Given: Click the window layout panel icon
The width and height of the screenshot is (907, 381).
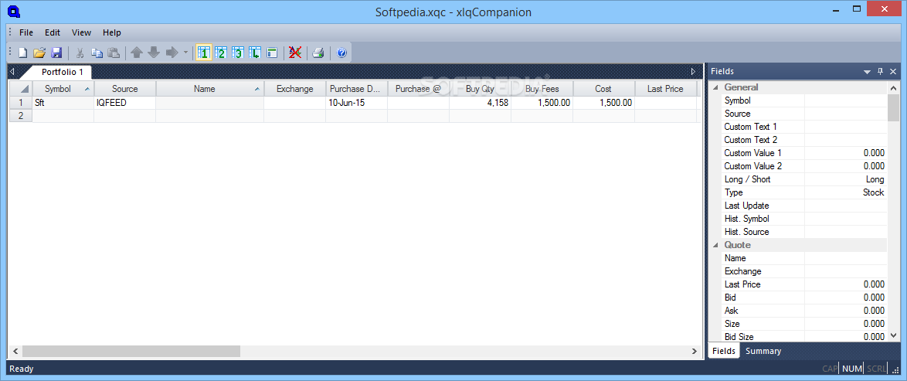Looking at the screenshot, I should tap(272, 53).
